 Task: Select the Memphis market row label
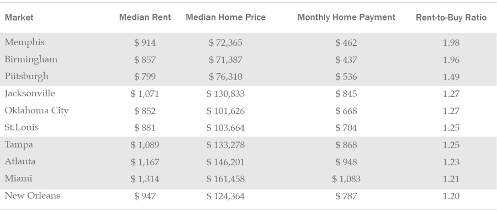tap(25, 42)
